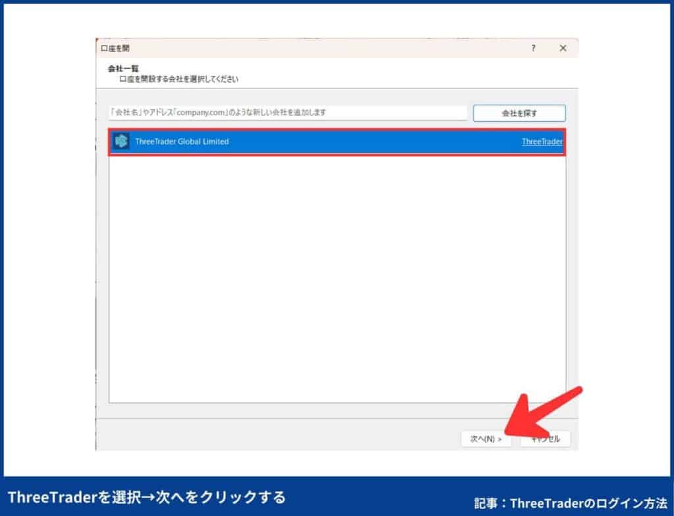Click the ThreeTrader Global Limited company icon
This screenshot has height=516, width=674.
(121, 141)
